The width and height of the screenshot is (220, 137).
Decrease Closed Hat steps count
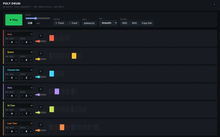pos(22,78)
